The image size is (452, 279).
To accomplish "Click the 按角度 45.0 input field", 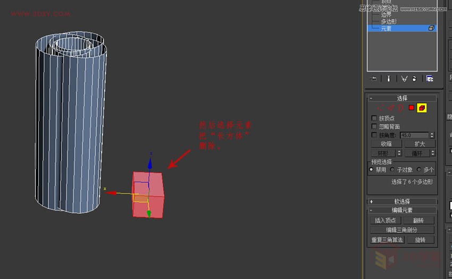I will pyautogui.click(x=415, y=135).
